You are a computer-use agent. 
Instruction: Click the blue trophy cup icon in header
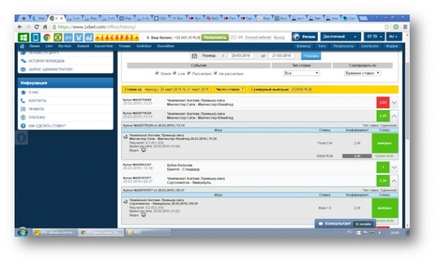(x=79, y=37)
